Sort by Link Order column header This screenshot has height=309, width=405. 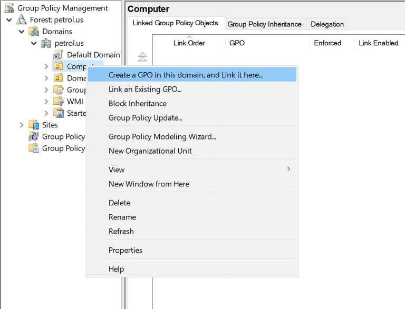(x=189, y=43)
